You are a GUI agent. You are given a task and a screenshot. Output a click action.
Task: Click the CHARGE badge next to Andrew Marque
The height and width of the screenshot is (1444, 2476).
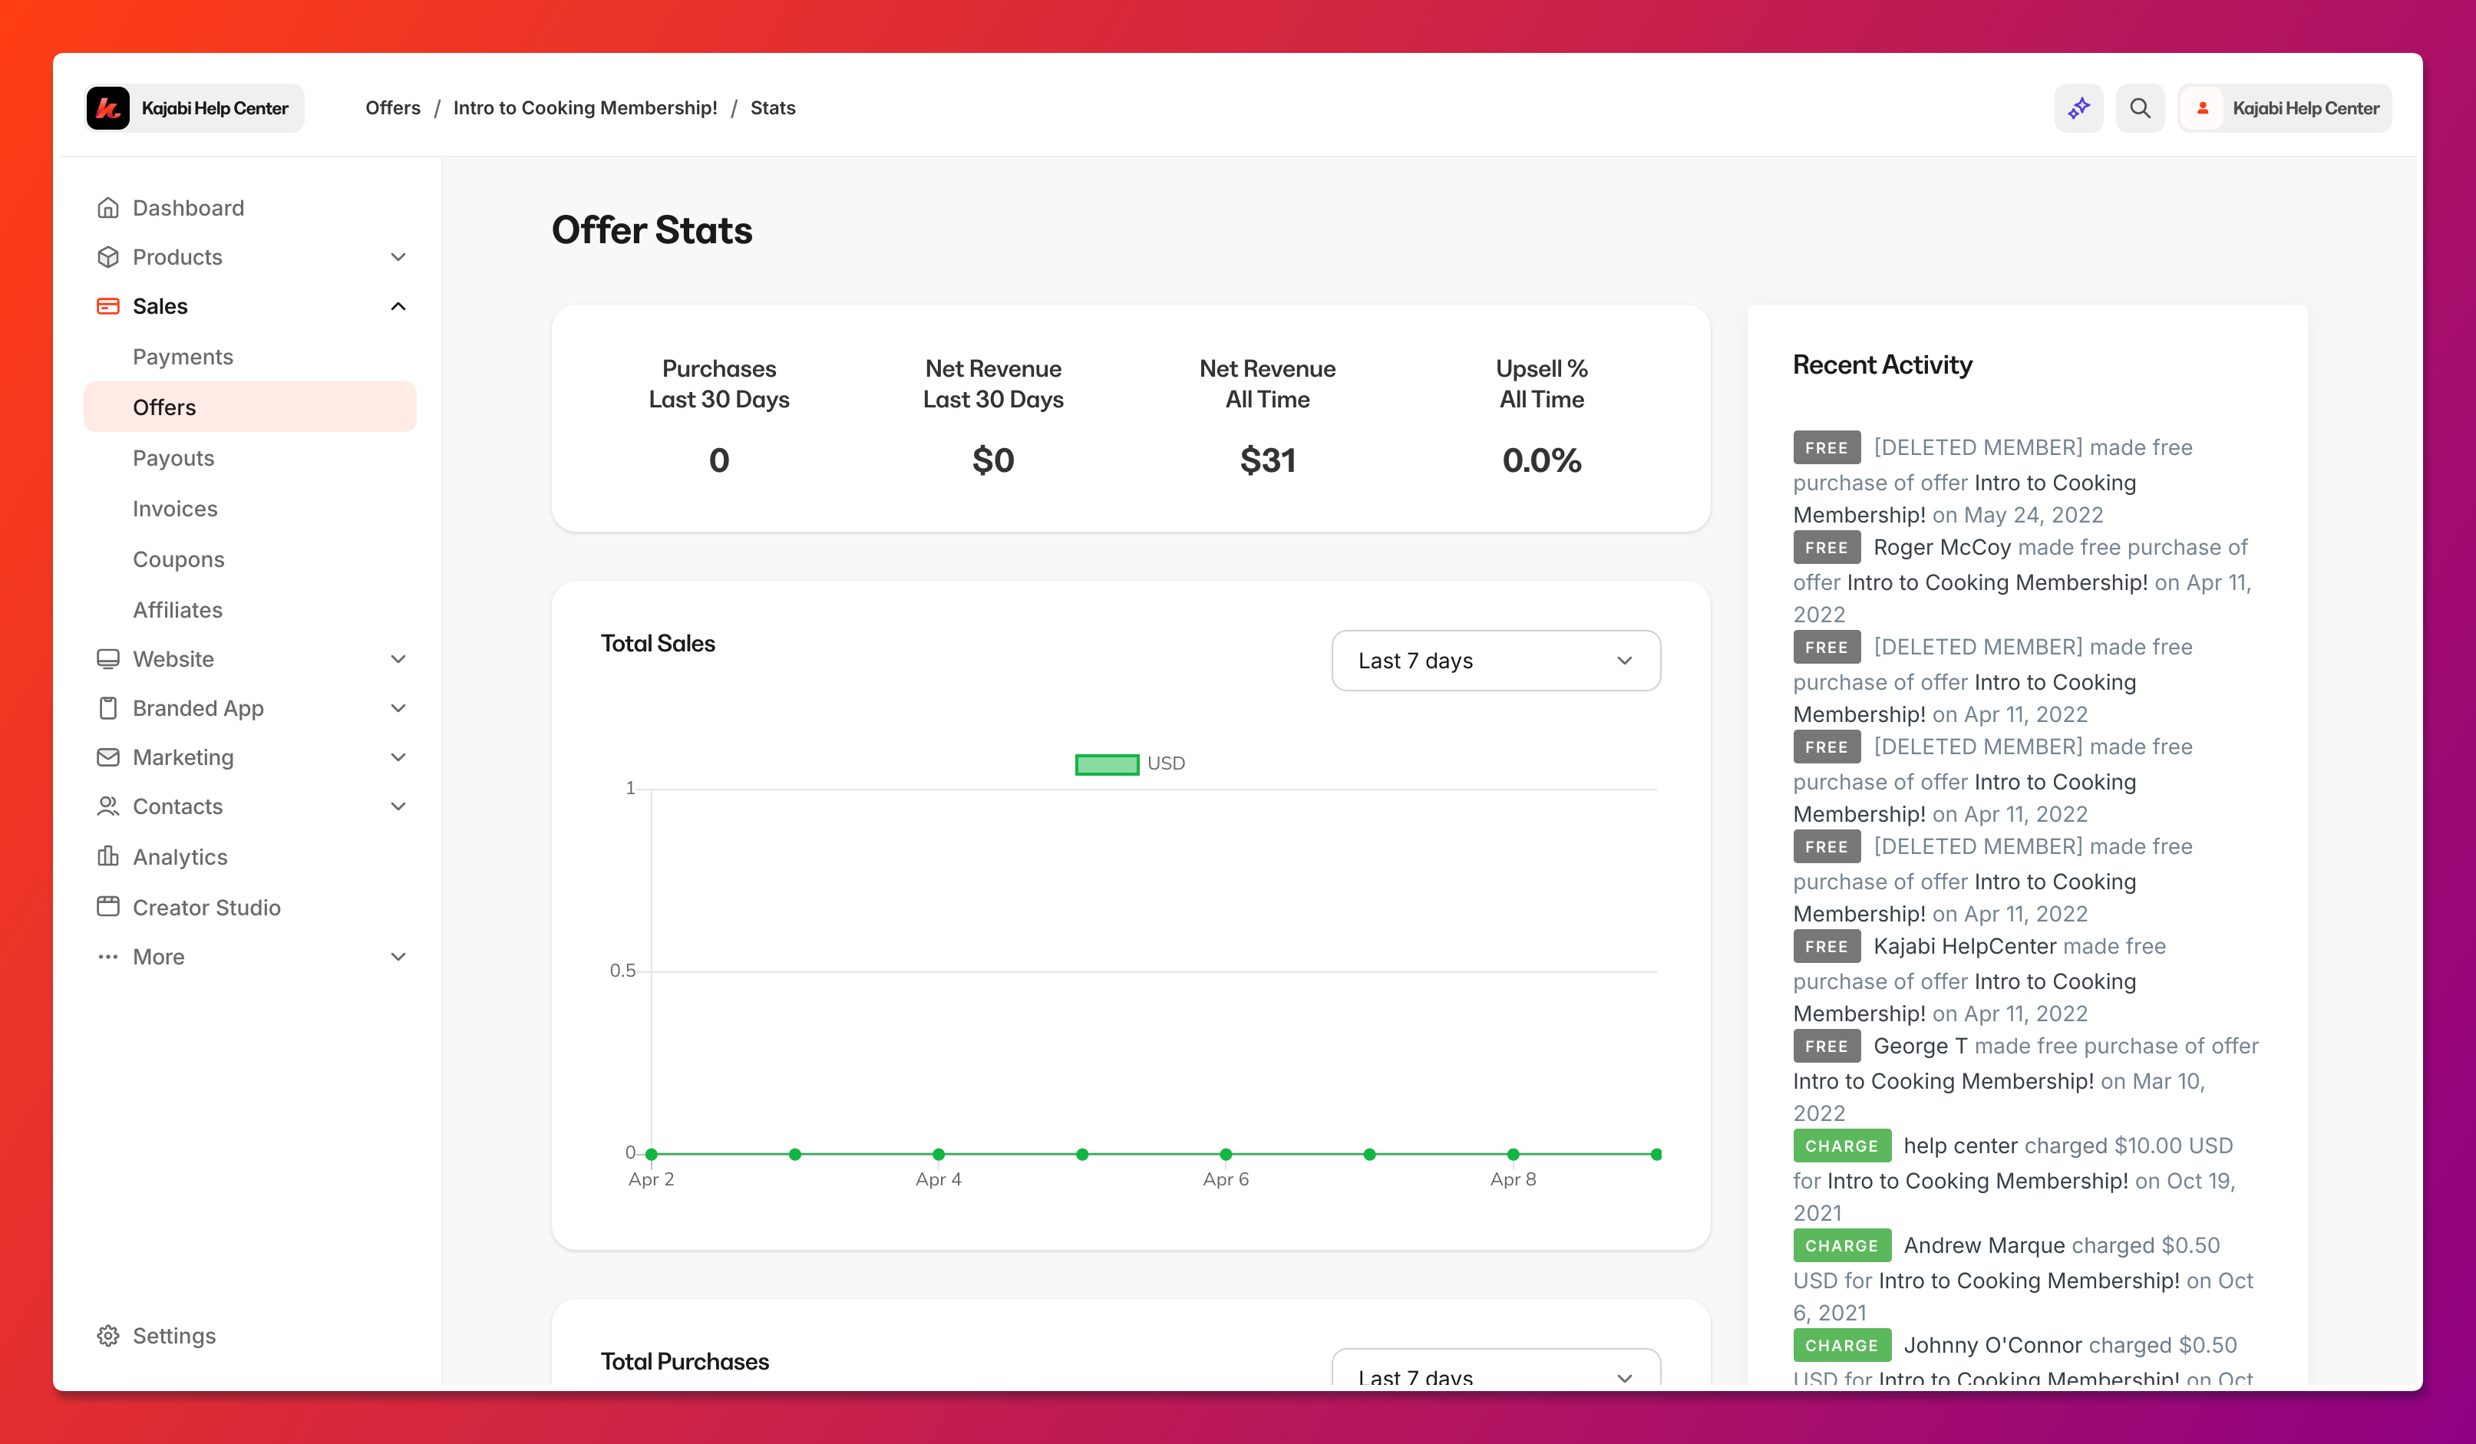coord(1841,1245)
